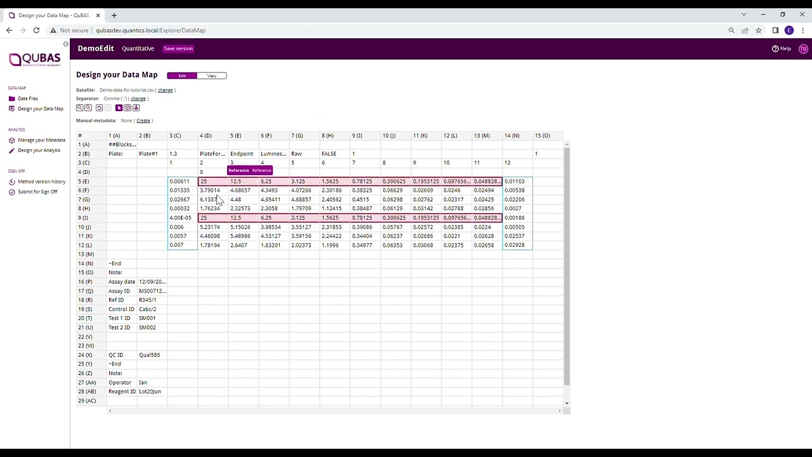Screen dimensions: 812x457
Task: Open Design your Analysis in the sidebar
Action: point(39,150)
